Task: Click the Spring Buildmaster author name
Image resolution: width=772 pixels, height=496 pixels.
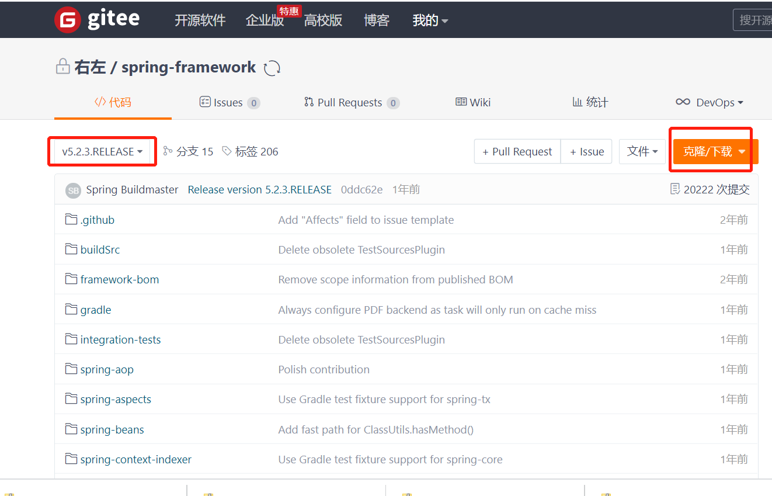Action: 132,189
